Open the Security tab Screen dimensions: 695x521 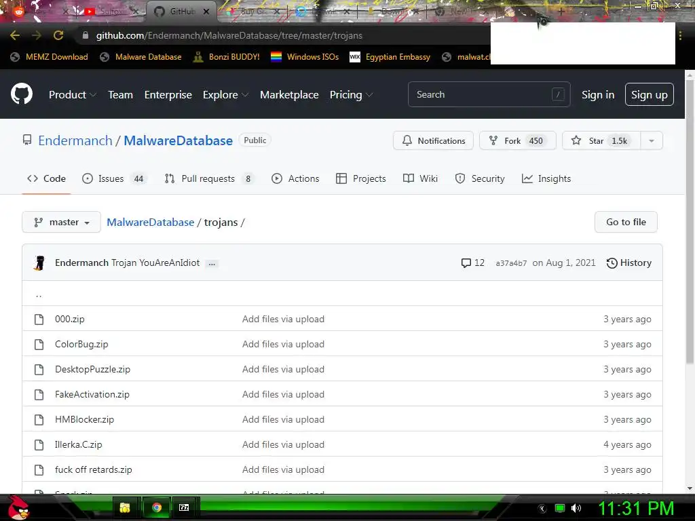coord(480,178)
